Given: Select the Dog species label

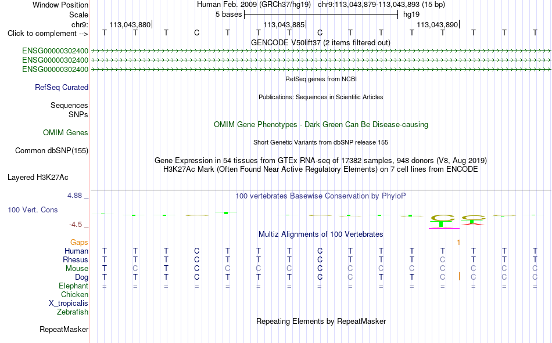Looking at the screenshot, I should coord(82,277).
